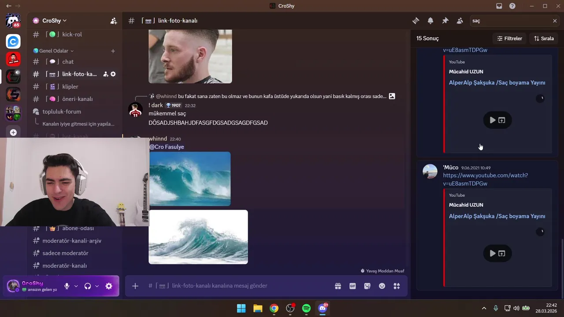Click the server icon with 65 badge

point(13,21)
